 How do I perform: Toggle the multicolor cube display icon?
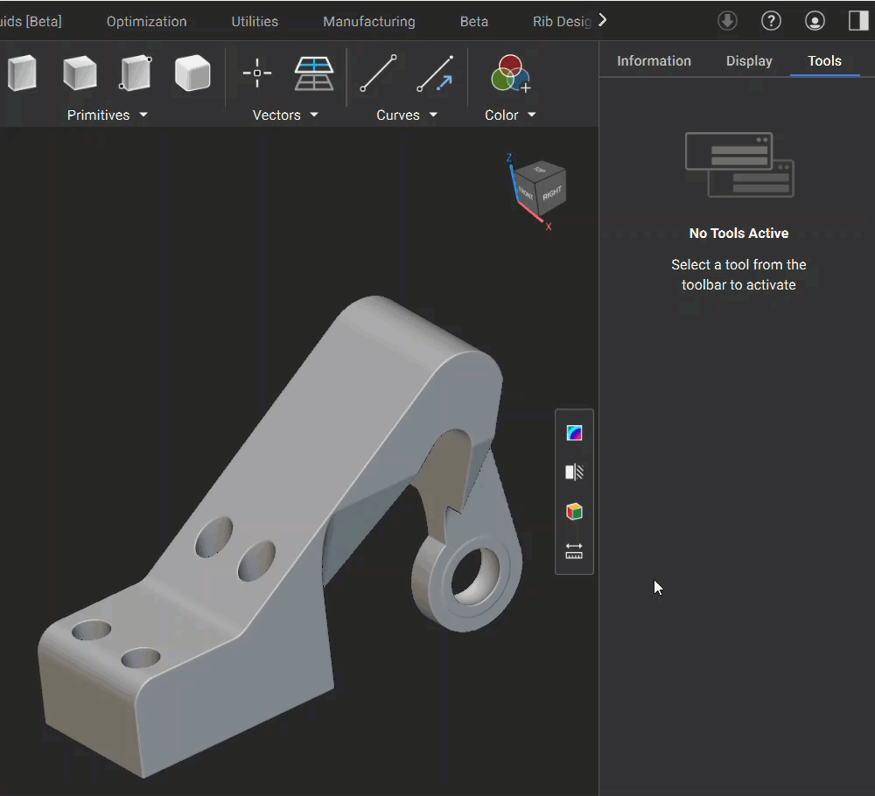pyautogui.click(x=574, y=512)
